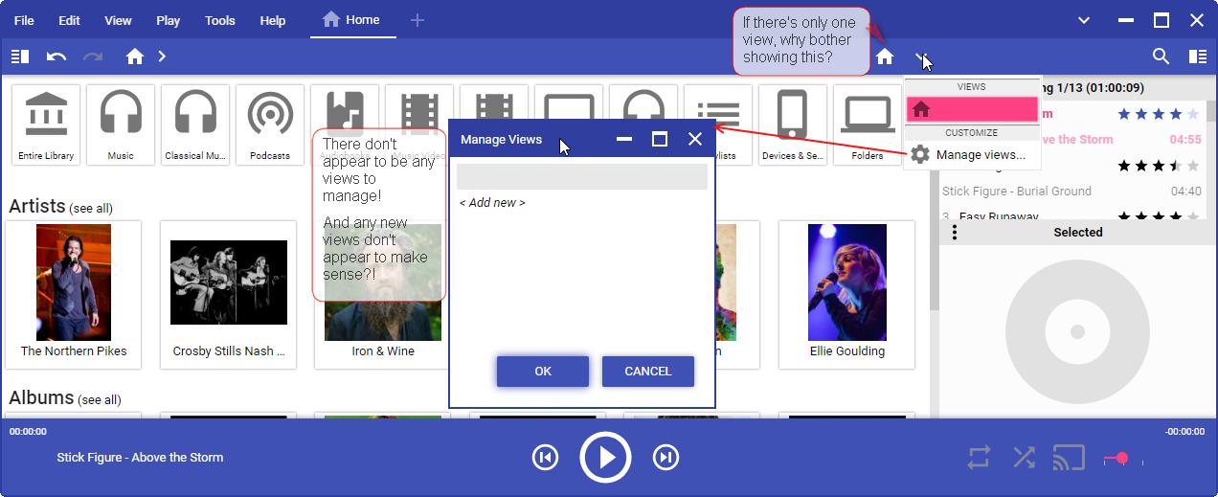Open the three-dot menu beside Selected
The width and height of the screenshot is (1218, 497).
tap(954, 233)
